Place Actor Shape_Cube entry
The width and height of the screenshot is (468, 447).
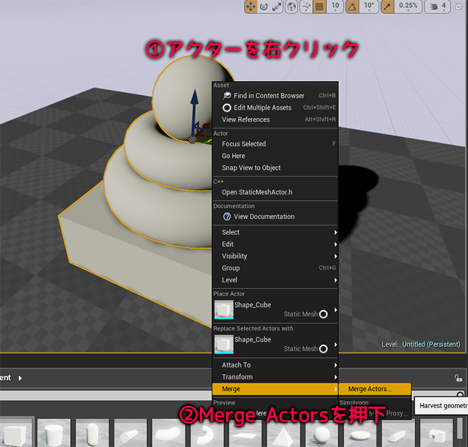[275, 310]
